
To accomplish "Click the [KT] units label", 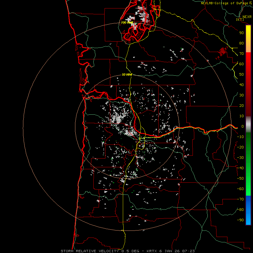I will [x=240, y=19].
